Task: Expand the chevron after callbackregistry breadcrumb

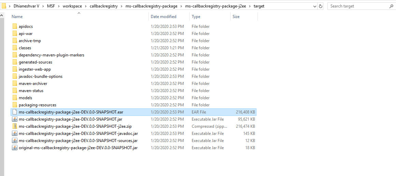Action: pos(122,6)
